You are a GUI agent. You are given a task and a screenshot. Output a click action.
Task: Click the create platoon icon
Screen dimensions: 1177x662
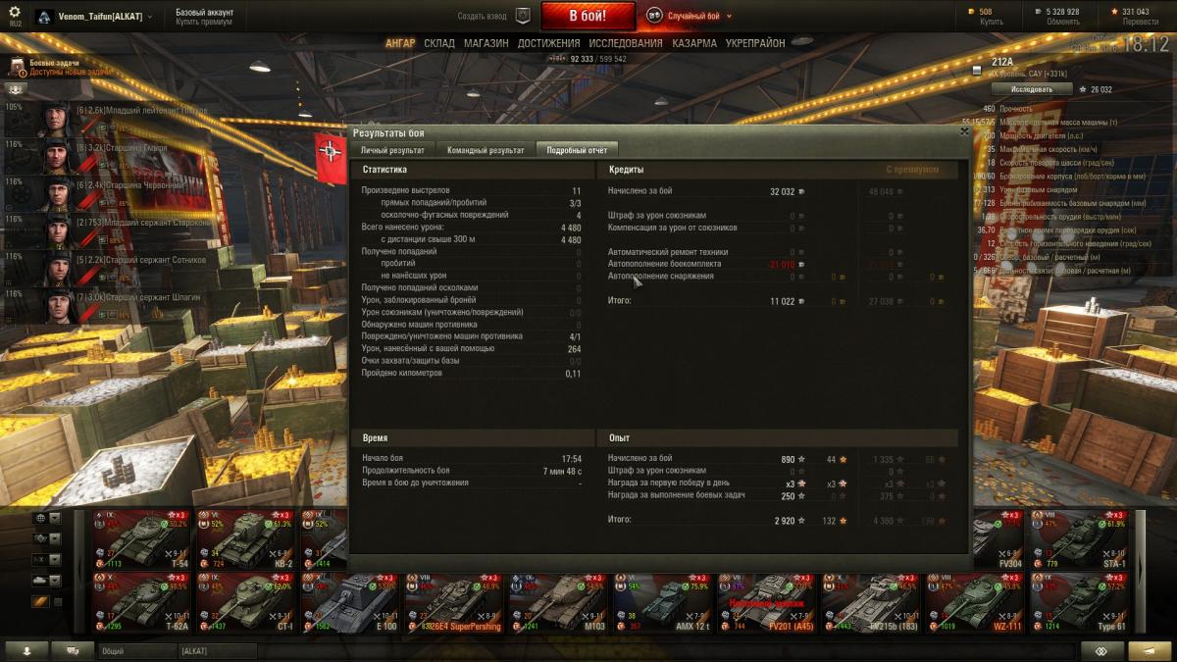(523, 16)
